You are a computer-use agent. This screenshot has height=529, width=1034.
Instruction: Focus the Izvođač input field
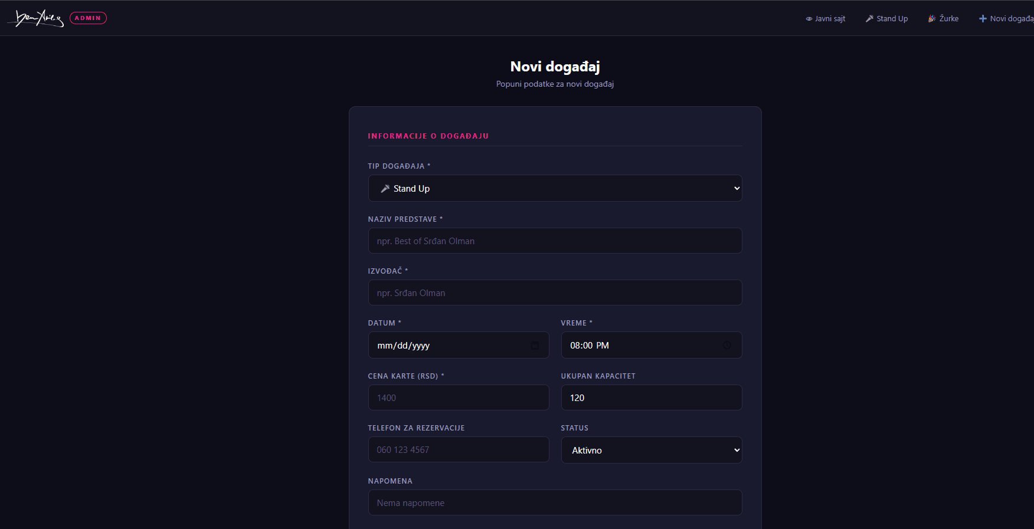point(555,293)
